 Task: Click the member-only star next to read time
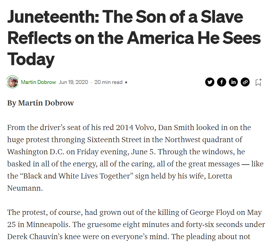pos(126,82)
